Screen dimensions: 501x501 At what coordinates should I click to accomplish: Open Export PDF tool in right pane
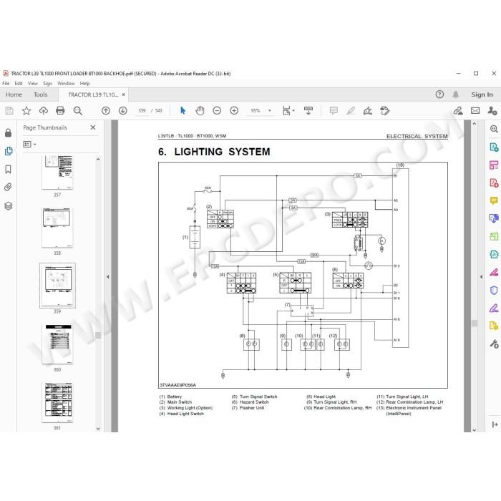494,147
